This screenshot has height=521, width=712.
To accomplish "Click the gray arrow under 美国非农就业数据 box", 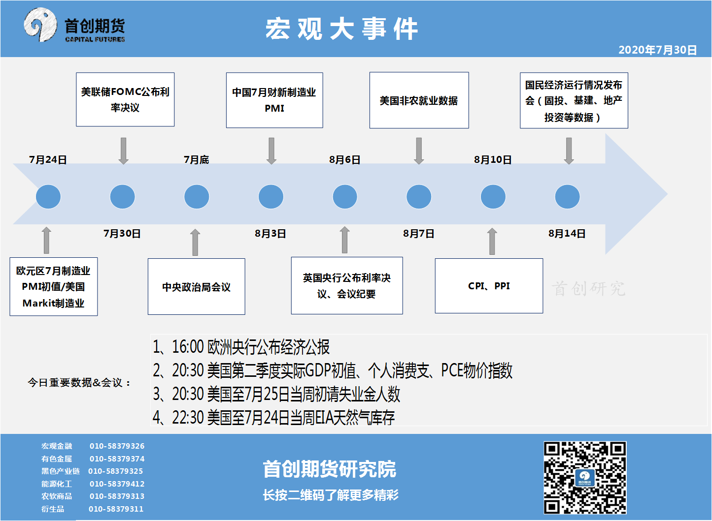I will coord(419,151).
